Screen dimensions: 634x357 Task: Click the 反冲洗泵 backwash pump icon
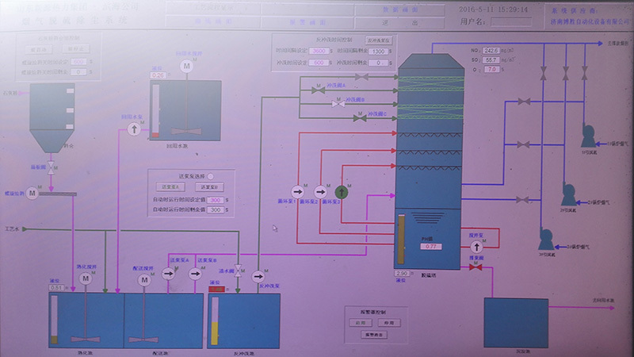pos(258,277)
